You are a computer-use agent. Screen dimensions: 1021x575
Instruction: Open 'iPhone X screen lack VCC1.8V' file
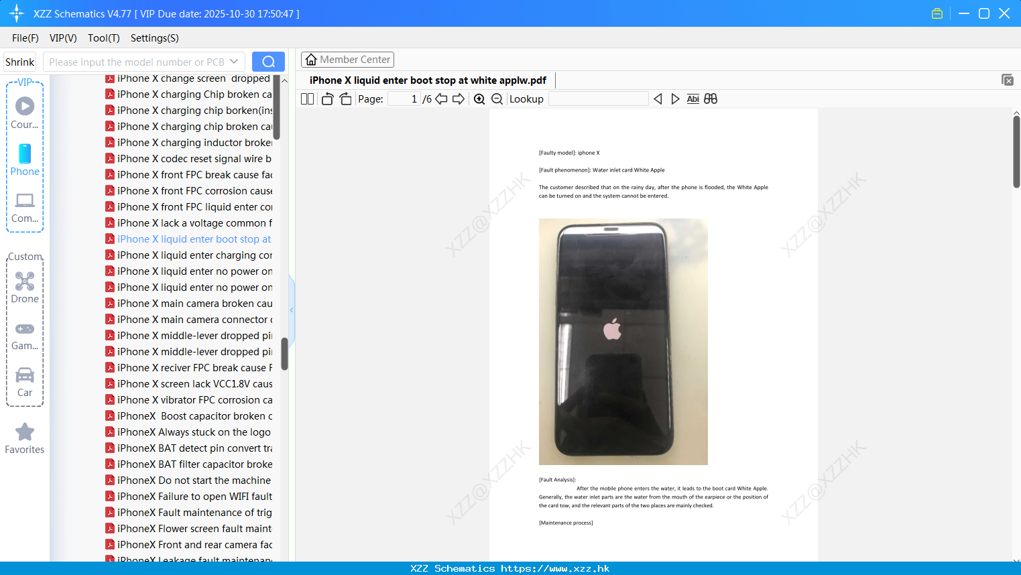click(189, 384)
